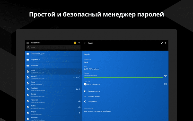Open the Рабочий shared folder

54,66
